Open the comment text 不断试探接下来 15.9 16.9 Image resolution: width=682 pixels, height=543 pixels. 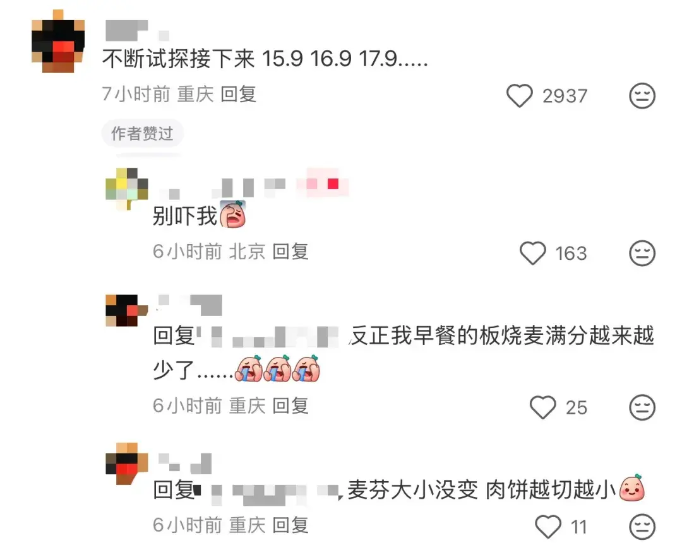[x=265, y=58]
